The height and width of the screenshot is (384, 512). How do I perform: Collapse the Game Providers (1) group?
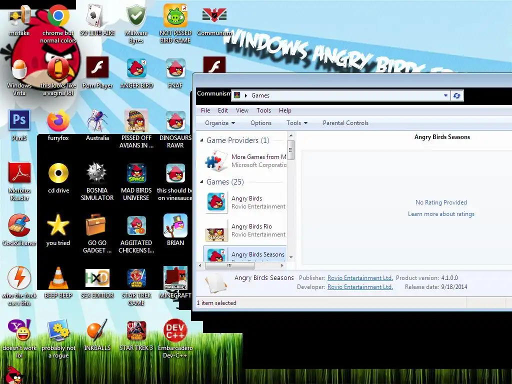[x=202, y=140]
